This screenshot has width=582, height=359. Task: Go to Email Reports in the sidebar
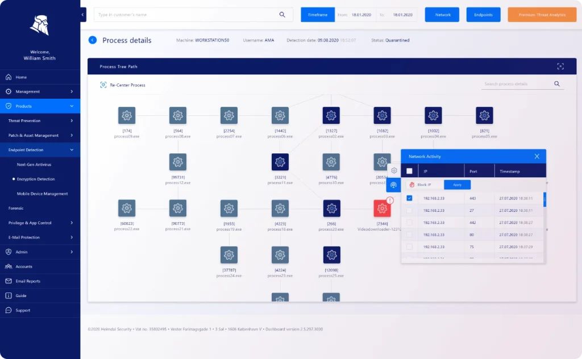pyautogui.click(x=28, y=281)
